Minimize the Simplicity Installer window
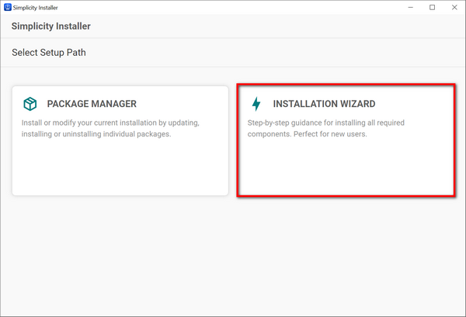 [410, 8]
